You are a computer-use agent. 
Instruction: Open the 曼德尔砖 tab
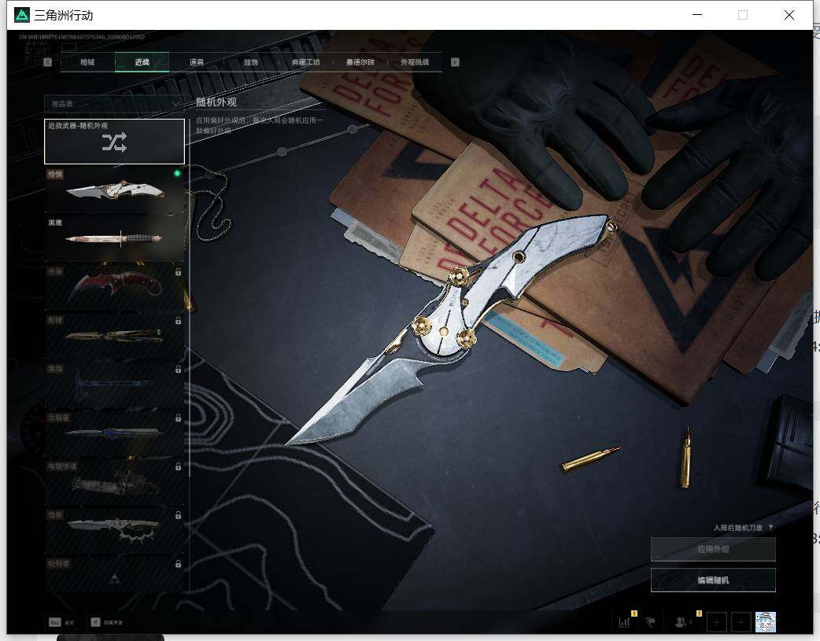pyautogui.click(x=360, y=62)
